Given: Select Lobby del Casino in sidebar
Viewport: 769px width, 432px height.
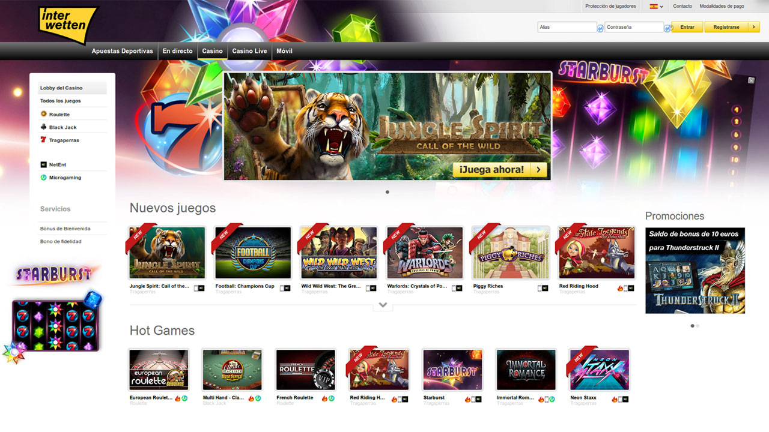Looking at the screenshot, I should (72, 88).
